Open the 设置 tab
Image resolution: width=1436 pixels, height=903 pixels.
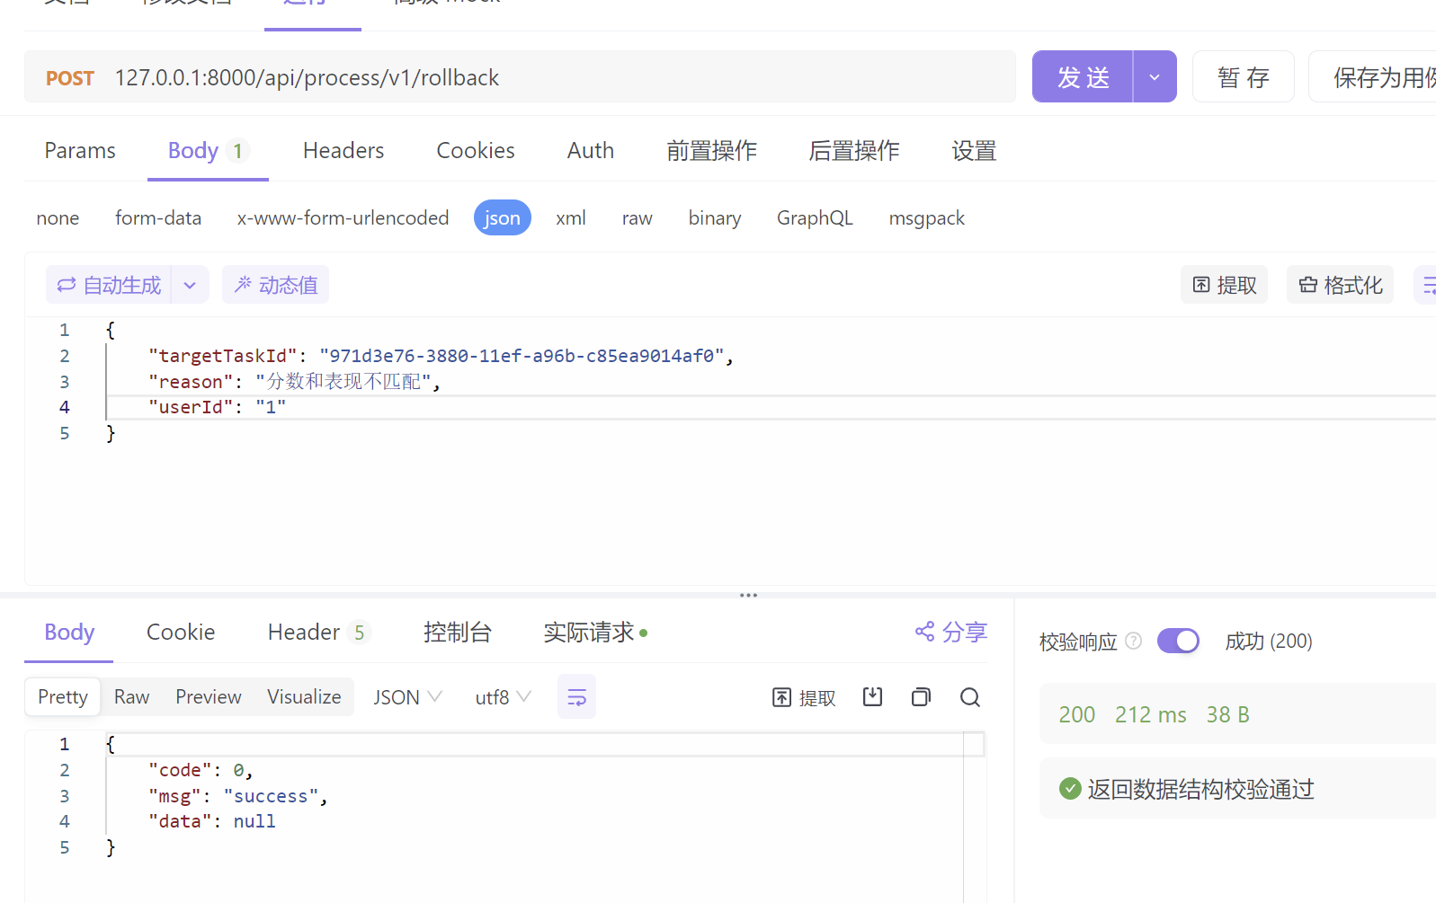coord(974,150)
